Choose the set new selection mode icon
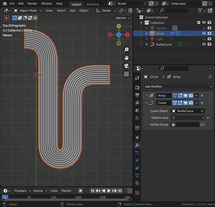215x207 pixels. point(15,18)
